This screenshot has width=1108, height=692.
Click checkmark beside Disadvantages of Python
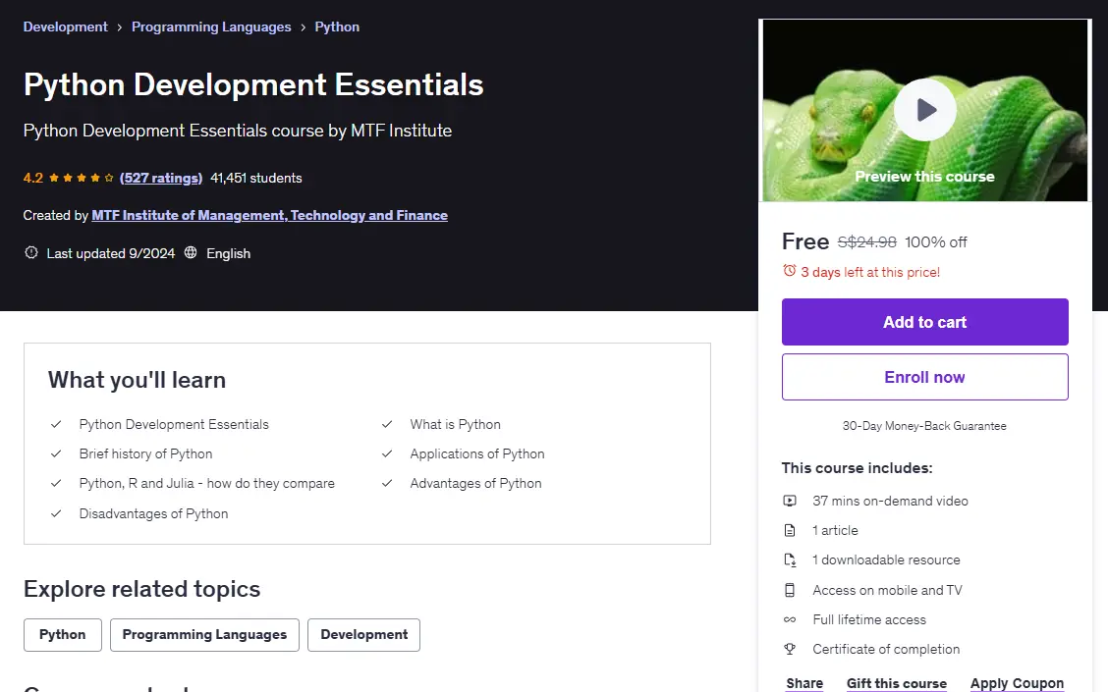click(x=56, y=514)
